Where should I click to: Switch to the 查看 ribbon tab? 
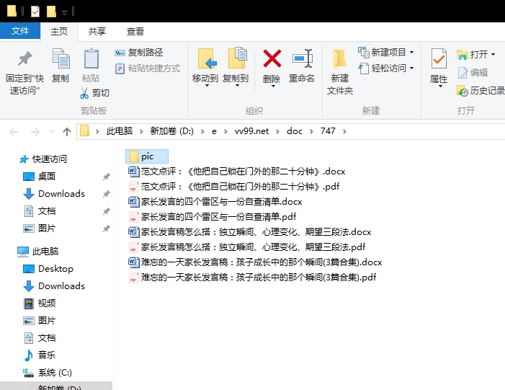click(x=135, y=31)
